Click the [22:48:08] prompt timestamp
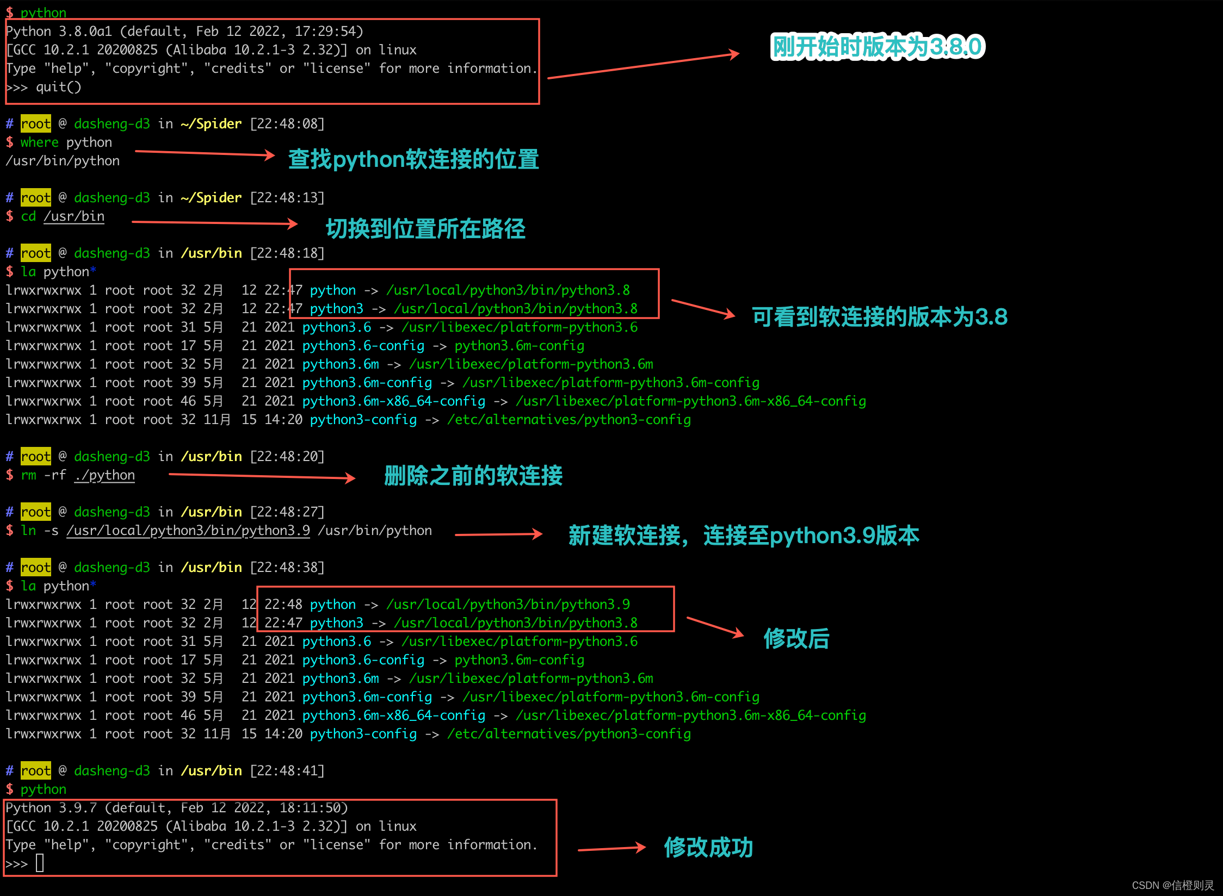The width and height of the screenshot is (1223, 896). [287, 124]
